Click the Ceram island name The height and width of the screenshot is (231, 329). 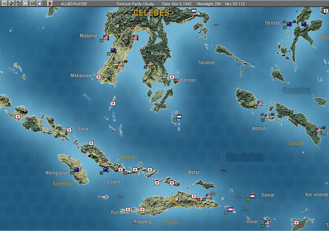[x=296, y=143]
